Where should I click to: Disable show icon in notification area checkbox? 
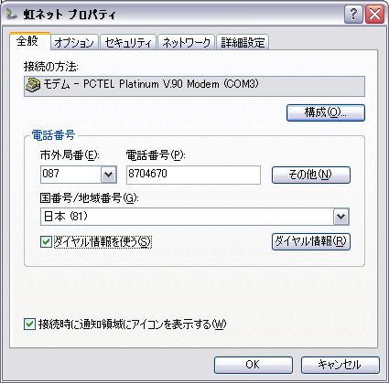(29, 324)
